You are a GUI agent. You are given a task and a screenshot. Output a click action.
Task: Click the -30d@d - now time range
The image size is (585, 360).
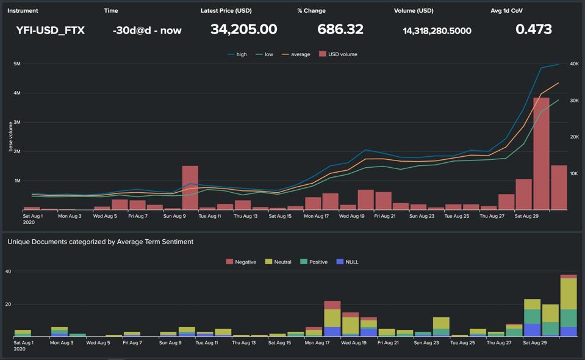tap(147, 31)
